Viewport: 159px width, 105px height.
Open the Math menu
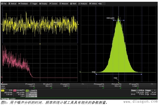point(73,4)
